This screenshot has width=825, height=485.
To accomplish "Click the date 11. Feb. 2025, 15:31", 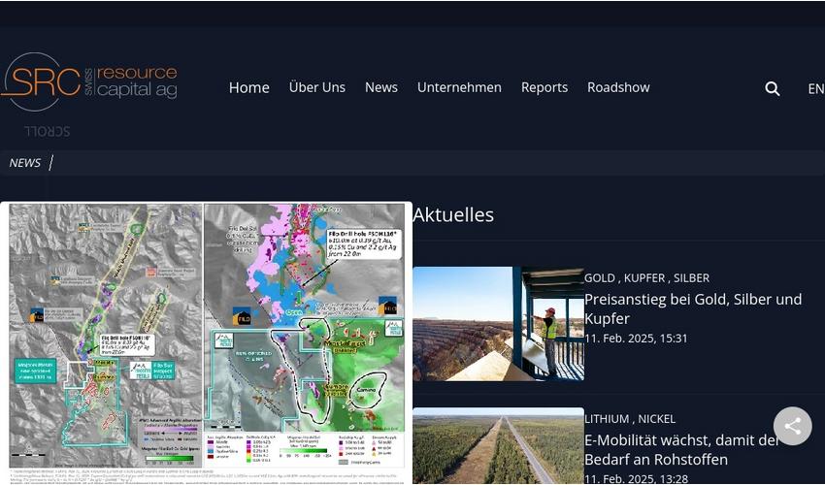I will click(636, 339).
